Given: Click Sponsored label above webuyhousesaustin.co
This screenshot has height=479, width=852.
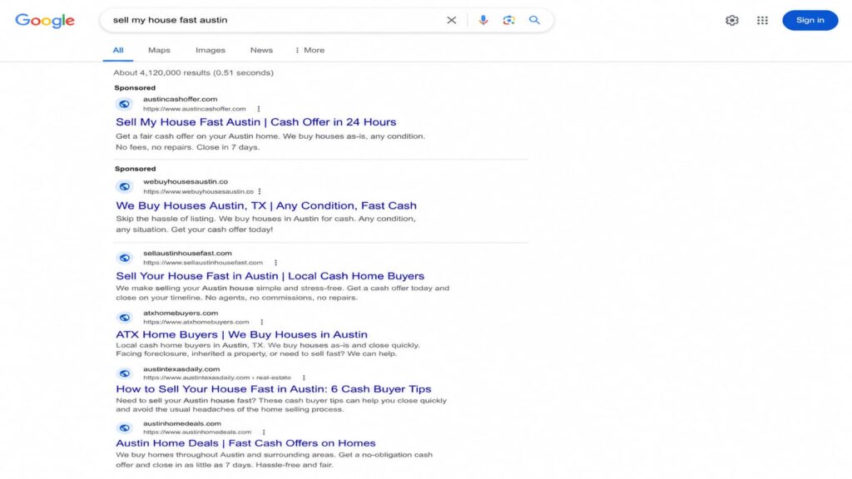Looking at the screenshot, I should 136,169.
